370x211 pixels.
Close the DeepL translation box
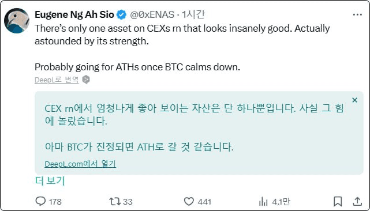point(354,100)
